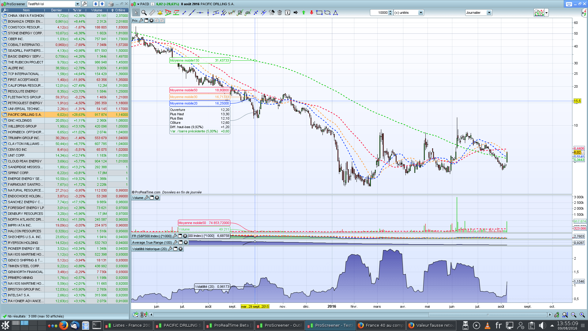Image resolution: width=588 pixels, height=331 pixels.
Task: Close the Volume indicator panel
Action: tap(157, 198)
